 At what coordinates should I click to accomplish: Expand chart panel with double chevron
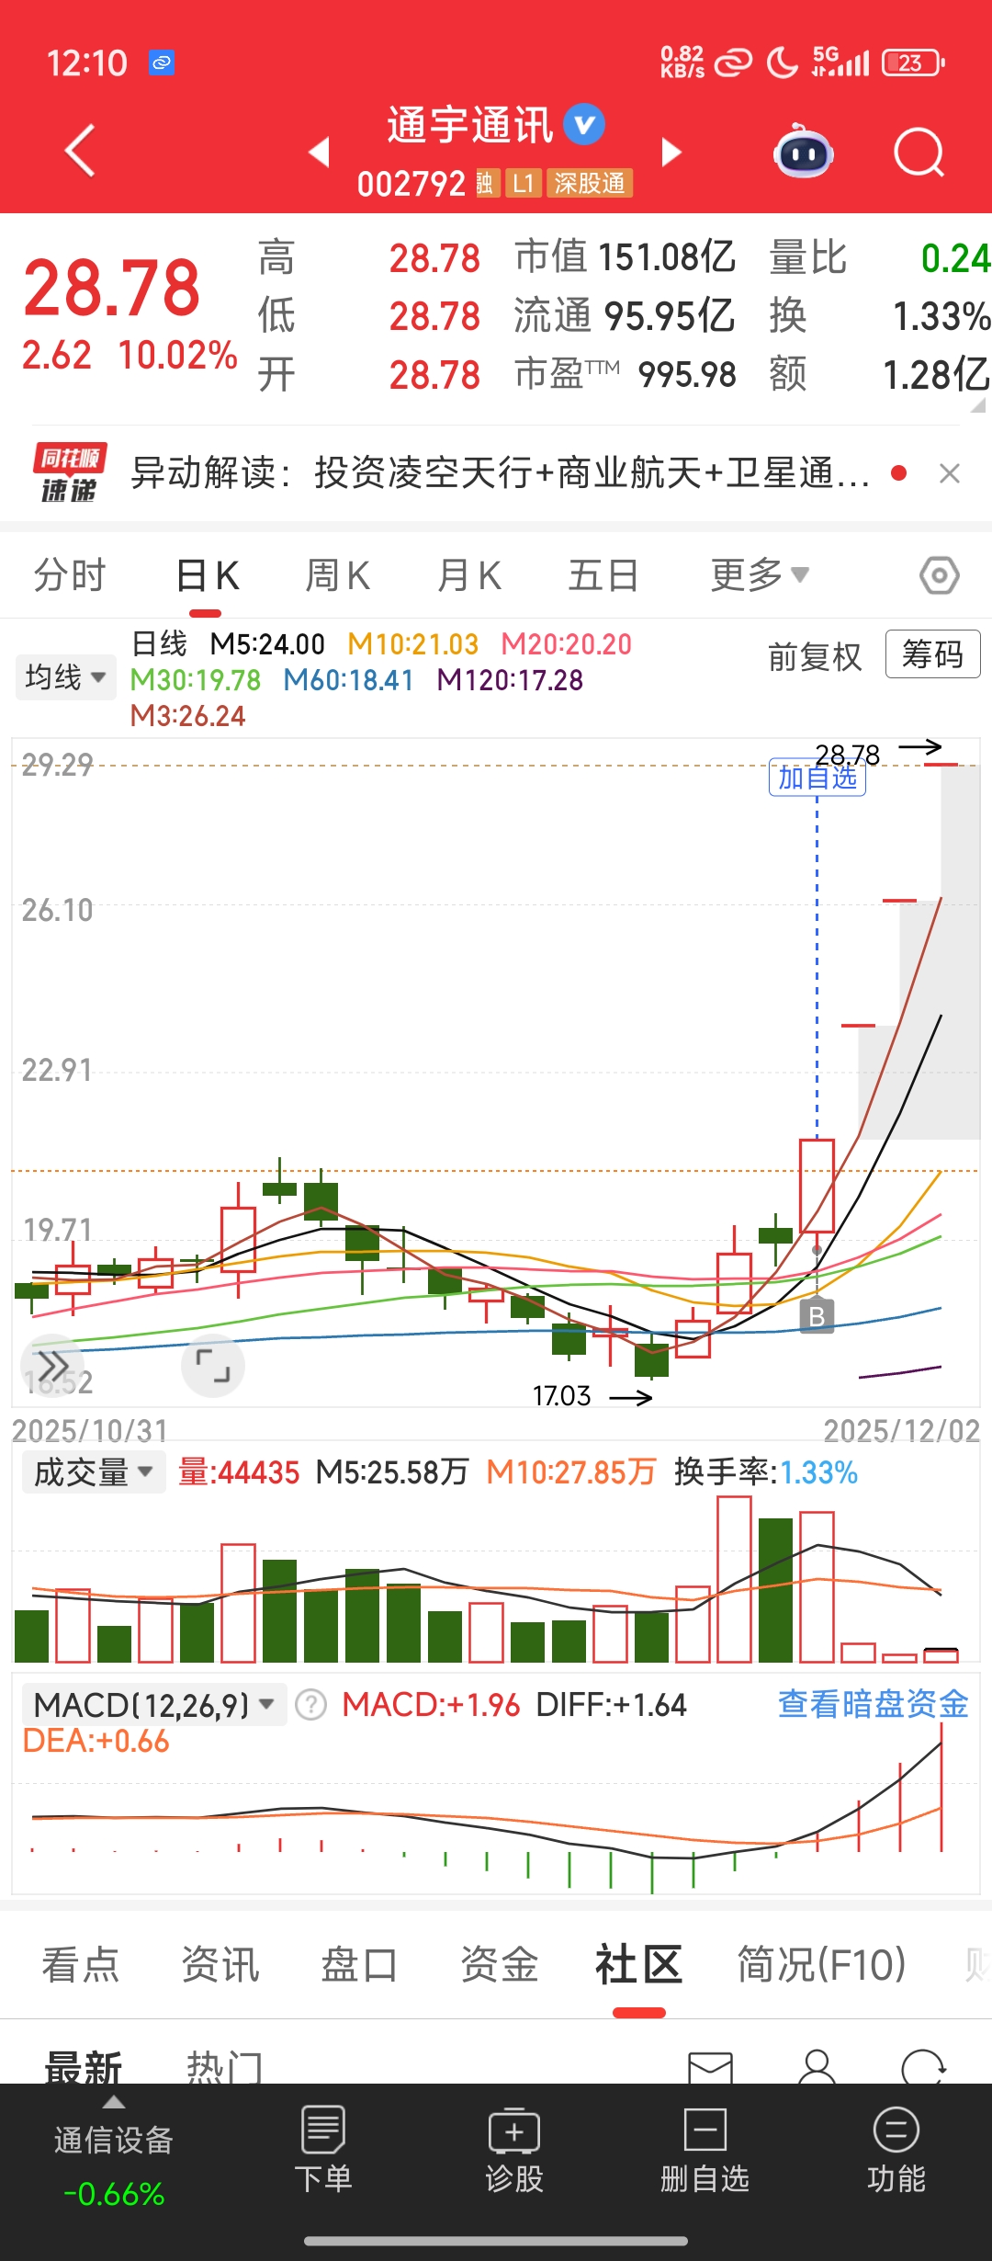[52, 1366]
